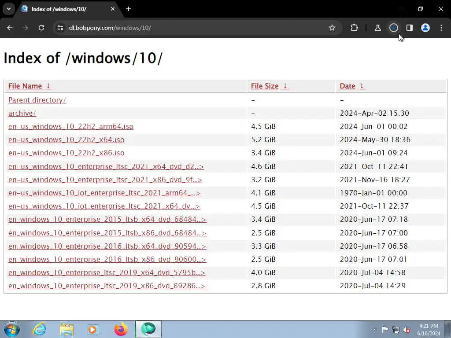Click the enterprise_2015_ltsb_x64_dvd_68484 link

point(107,219)
